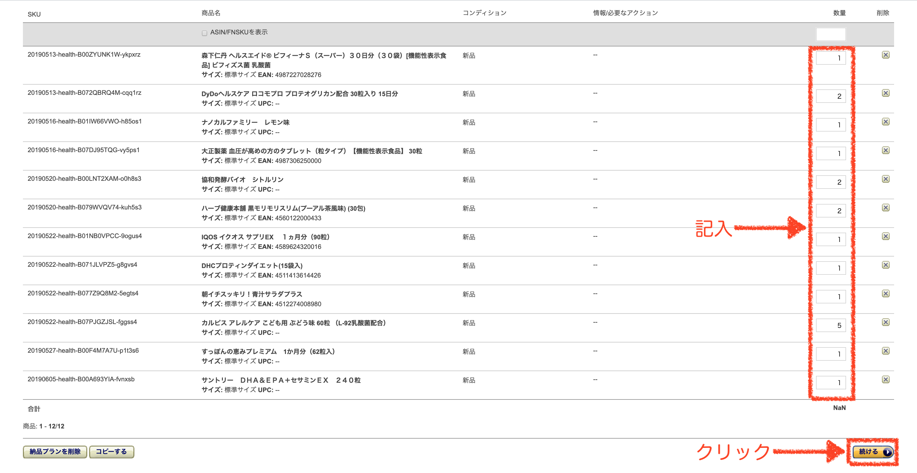Select SKU 20190520-health-B00LNT2XAM-o0h8s3
This screenshot has height=473, width=917.
click(84, 179)
